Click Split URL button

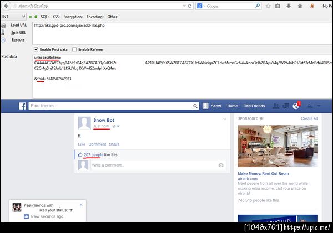tap(18, 33)
